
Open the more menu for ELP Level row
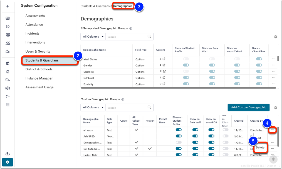click(274, 78)
